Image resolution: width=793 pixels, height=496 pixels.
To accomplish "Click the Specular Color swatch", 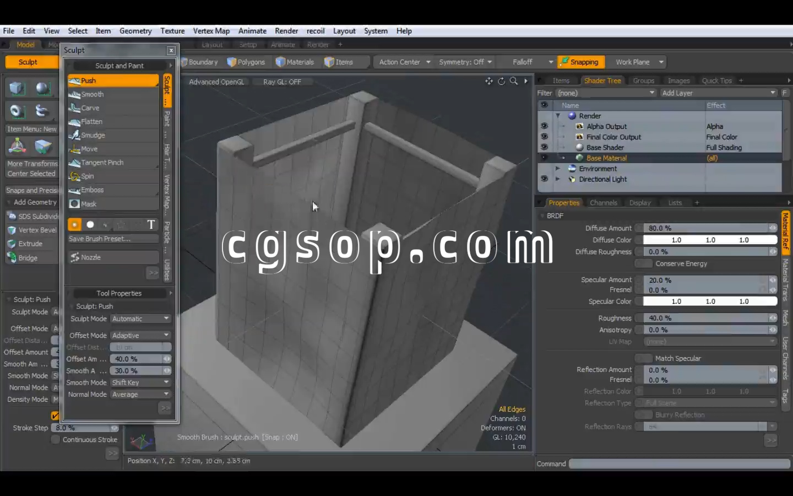I will 710,301.
